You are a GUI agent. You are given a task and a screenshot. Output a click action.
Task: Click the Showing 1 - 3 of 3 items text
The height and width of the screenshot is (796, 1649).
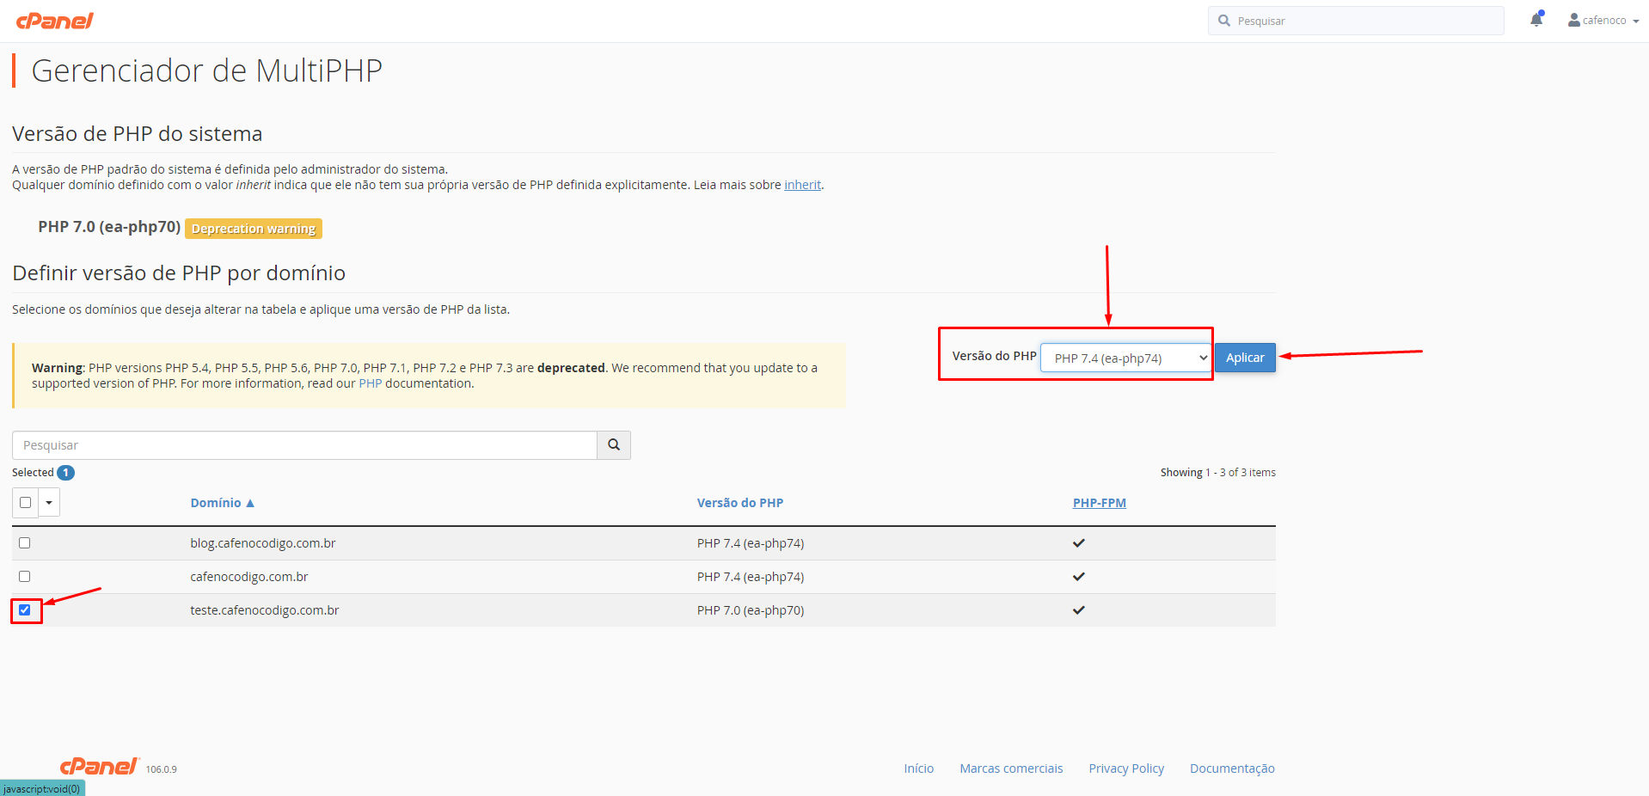pyautogui.click(x=1217, y=473)
